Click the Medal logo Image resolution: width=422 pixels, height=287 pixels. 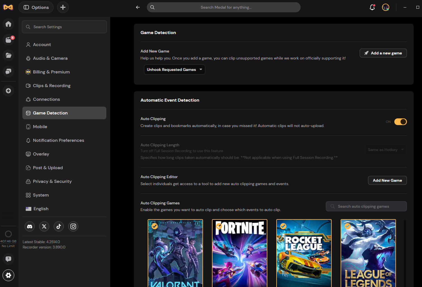8,7
